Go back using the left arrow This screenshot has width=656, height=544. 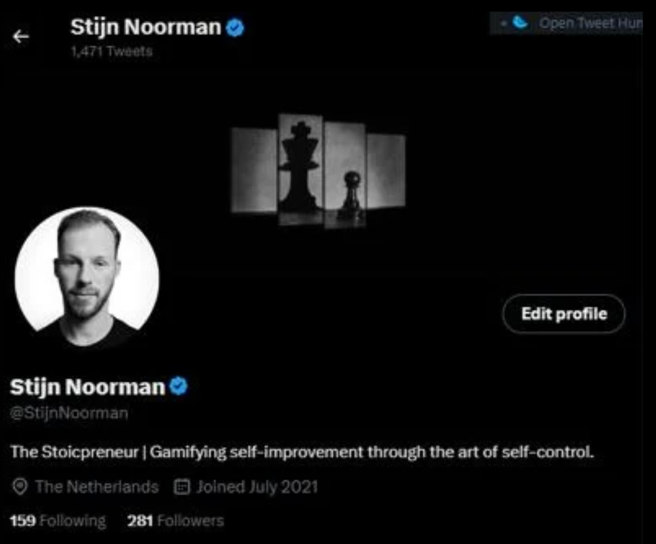(21, 36)
